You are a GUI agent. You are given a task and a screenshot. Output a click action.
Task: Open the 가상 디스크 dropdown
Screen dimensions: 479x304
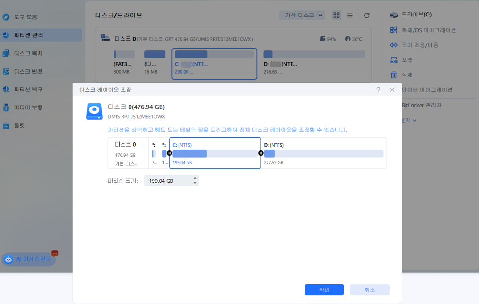(x=301, y=15)
